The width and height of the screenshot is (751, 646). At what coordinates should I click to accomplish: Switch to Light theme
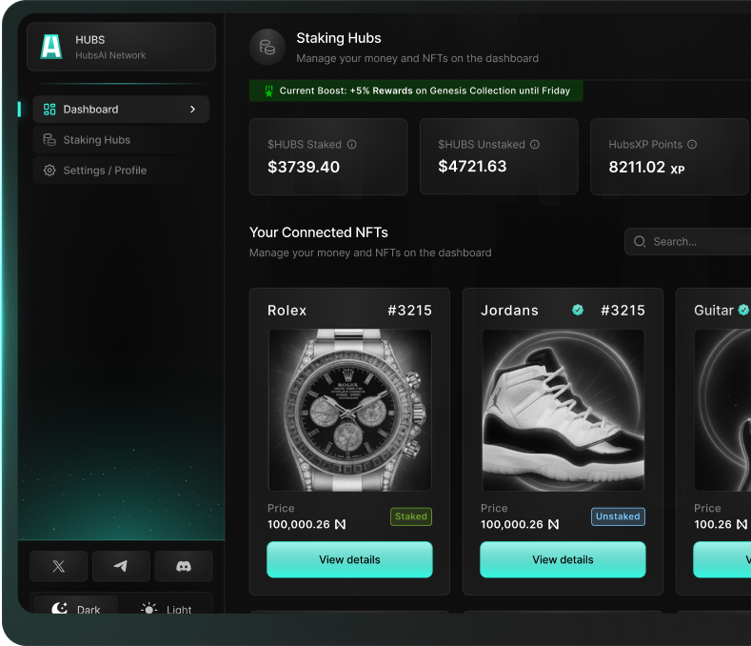(x=167, y=608)
